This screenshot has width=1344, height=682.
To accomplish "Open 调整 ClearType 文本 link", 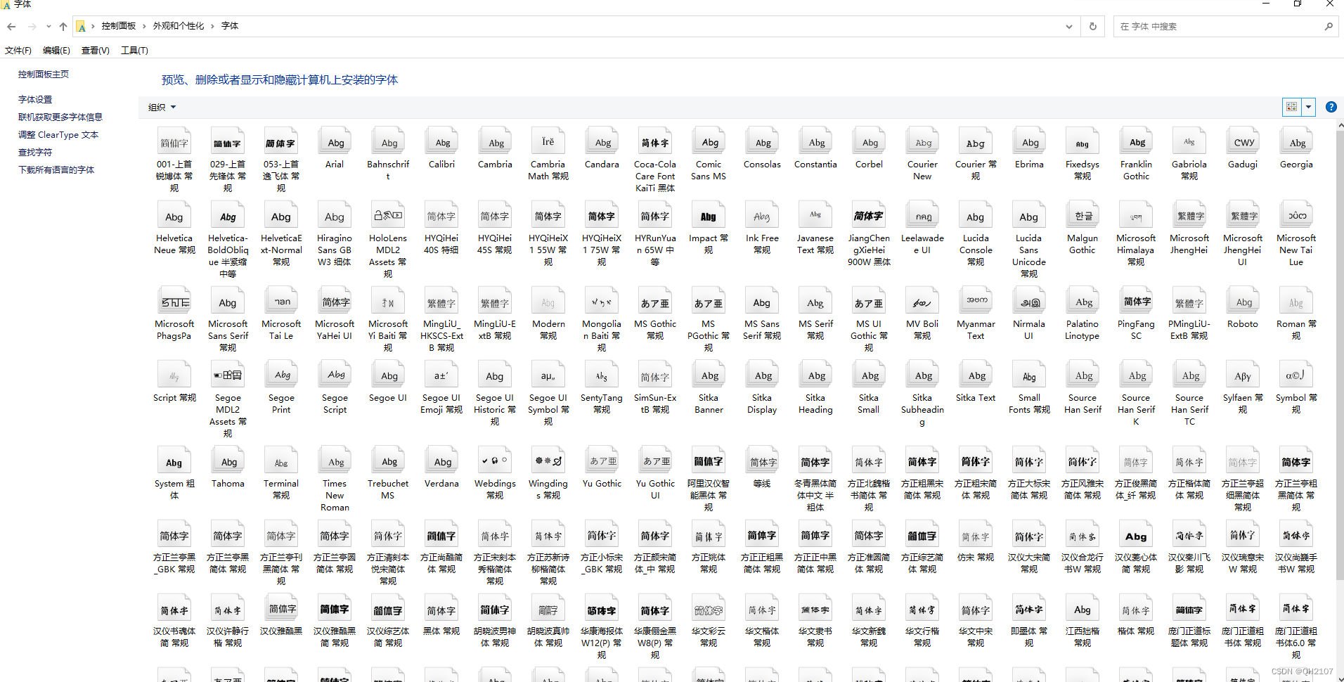I will (x=58, y=135).
